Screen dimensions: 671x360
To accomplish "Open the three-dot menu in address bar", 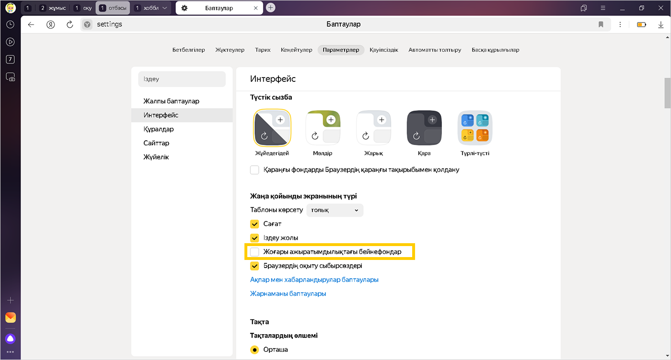I will point(620,24).
